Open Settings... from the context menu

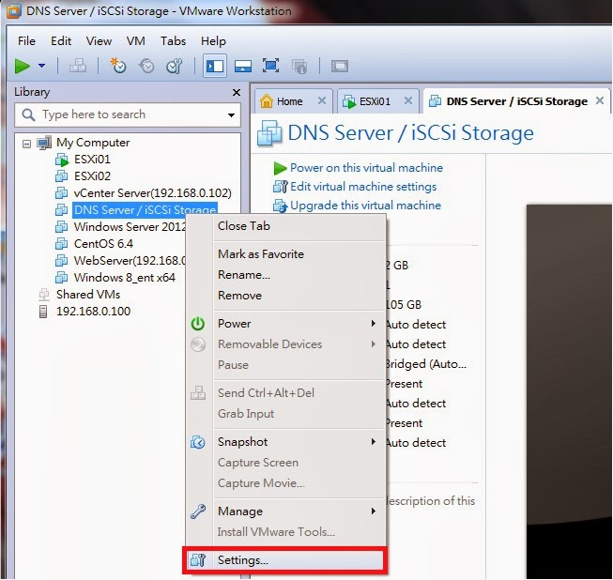pyautogui.click(x=285, y=560)
